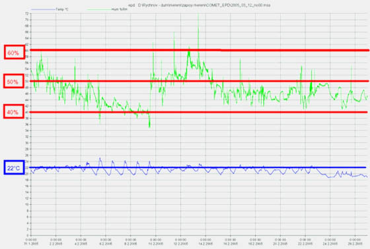The height and width of the screenshot is (249, 370).
Task: Click the 26.2.2005 date tick label
Action: 355,244
